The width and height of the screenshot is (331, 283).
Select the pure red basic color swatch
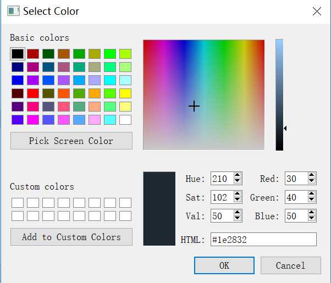[33, 93]
